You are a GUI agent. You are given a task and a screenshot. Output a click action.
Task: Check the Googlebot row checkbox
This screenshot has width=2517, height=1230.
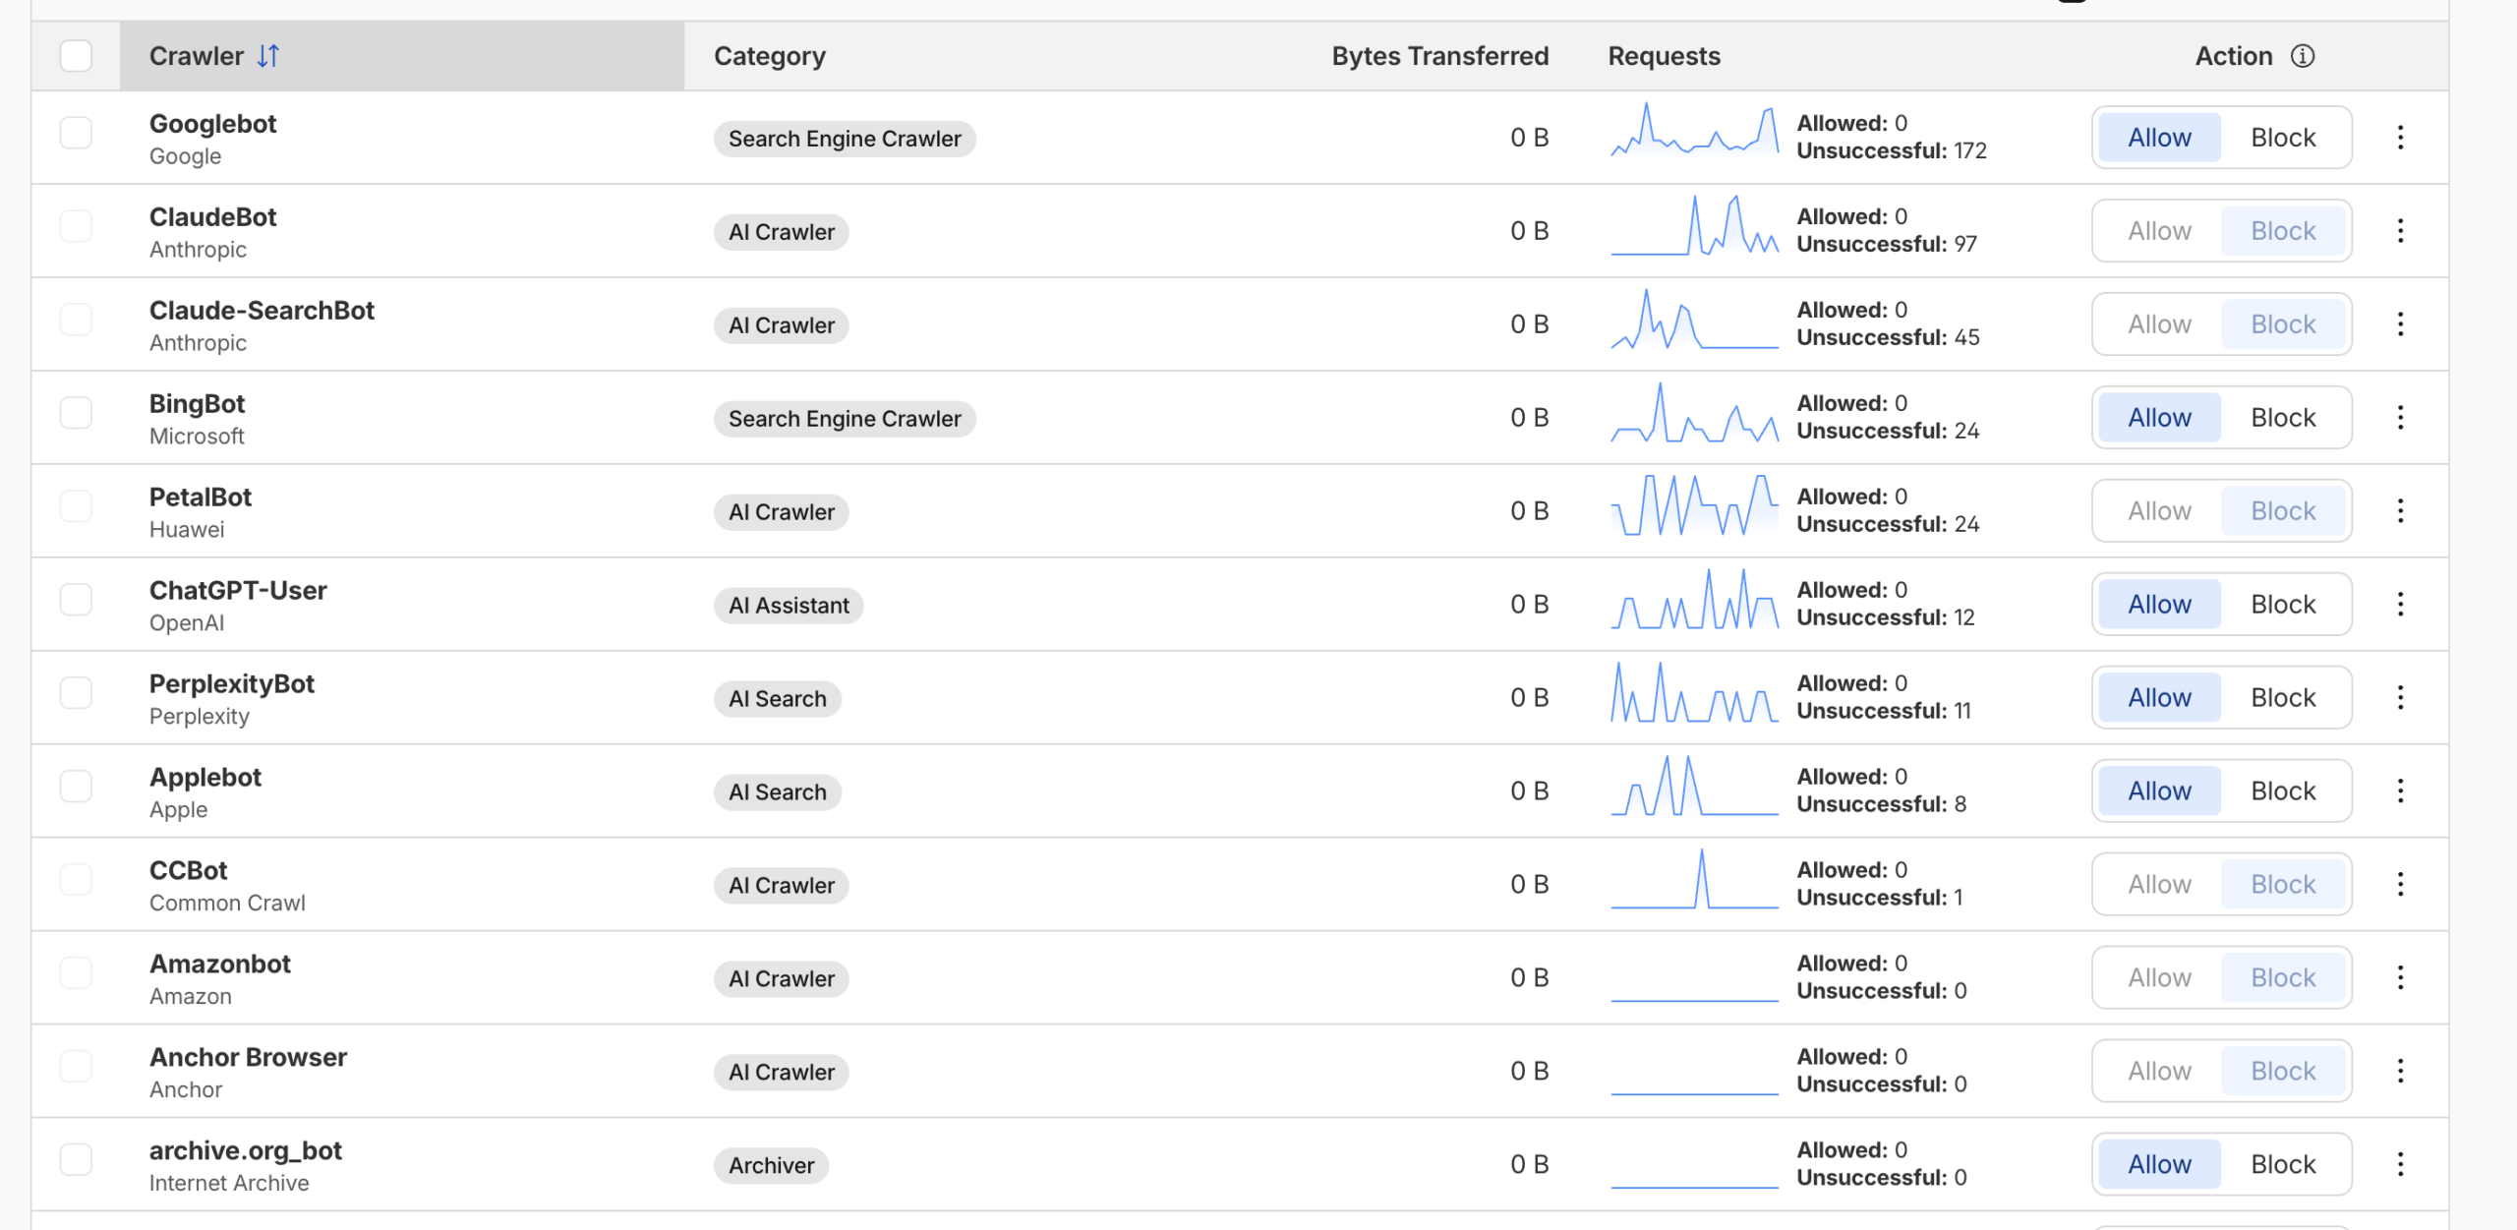[76, 133]
